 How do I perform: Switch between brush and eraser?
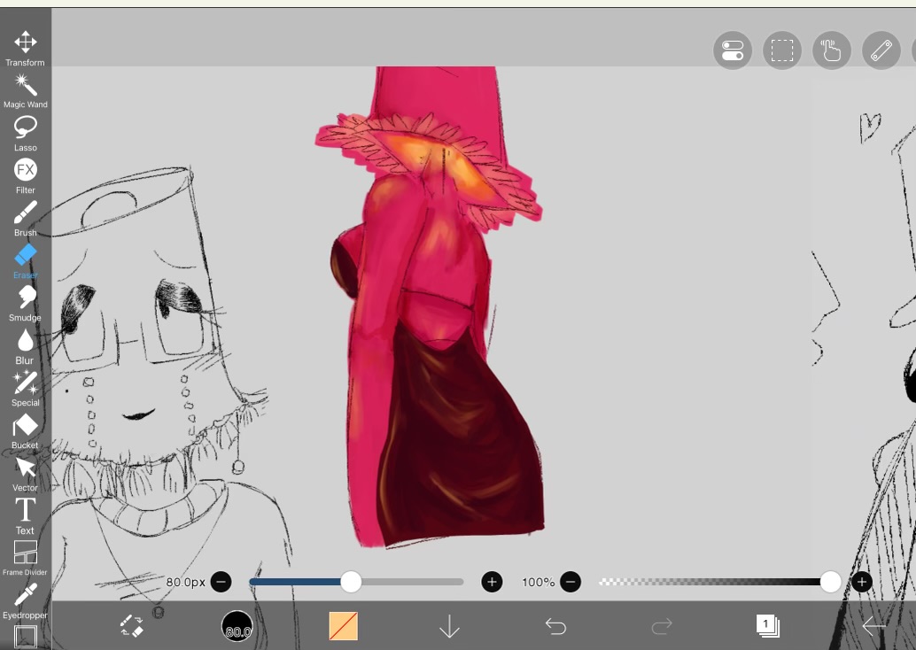coord(132,626)
